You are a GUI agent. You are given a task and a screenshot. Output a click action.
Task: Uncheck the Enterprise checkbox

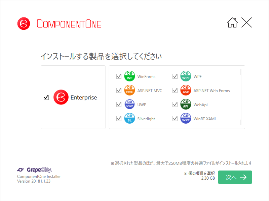(x=46, y=97)
